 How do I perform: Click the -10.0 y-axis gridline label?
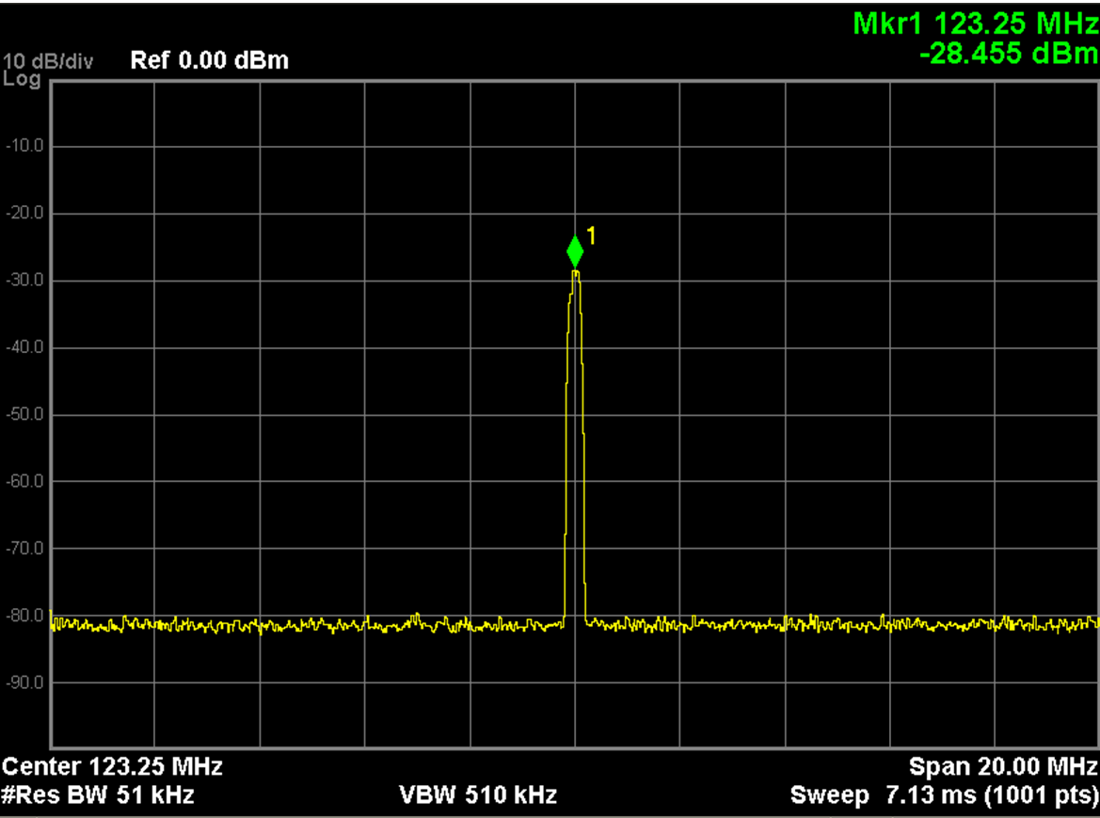tap(24, 147)
